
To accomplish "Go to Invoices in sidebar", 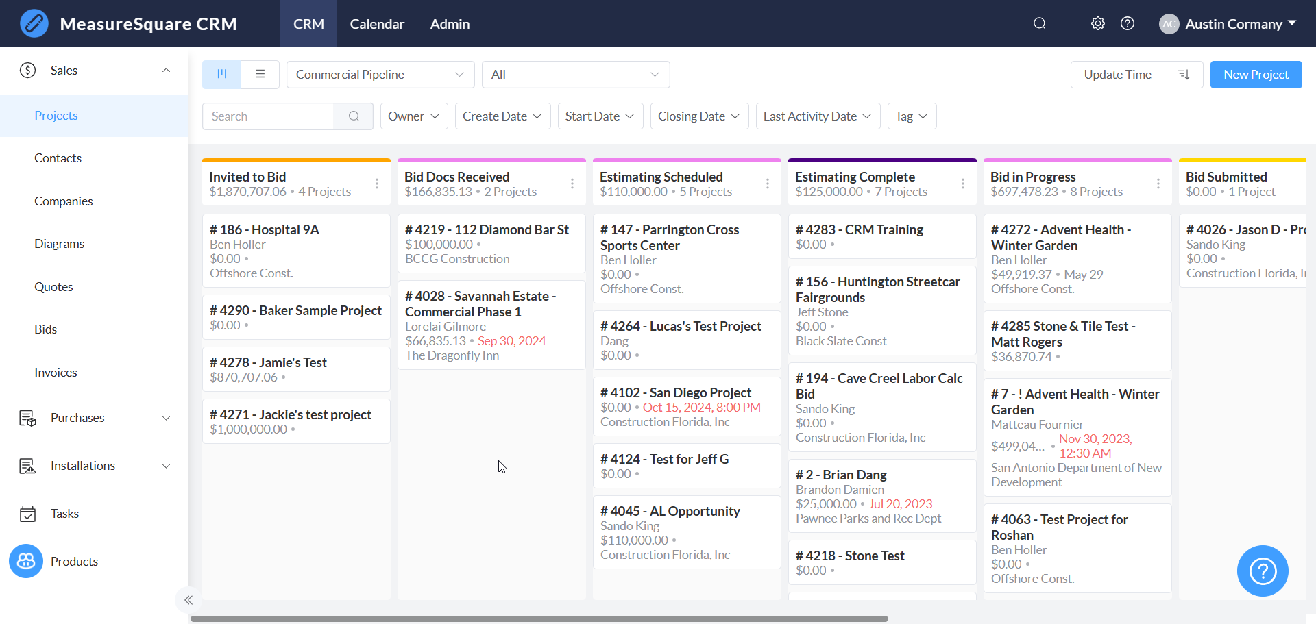I will 95,373.
